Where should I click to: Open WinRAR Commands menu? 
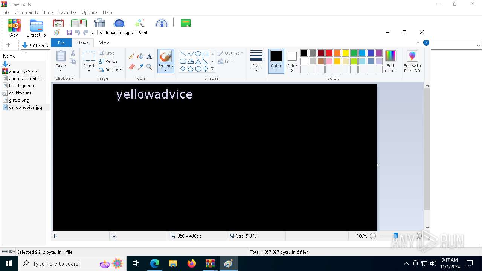click(x=26, y=12)
